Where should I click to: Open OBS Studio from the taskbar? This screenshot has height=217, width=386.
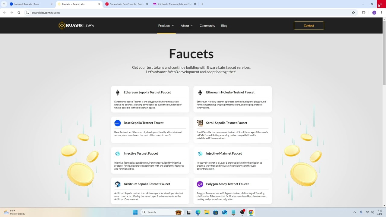pyautogui.click(x=242, y=212)
